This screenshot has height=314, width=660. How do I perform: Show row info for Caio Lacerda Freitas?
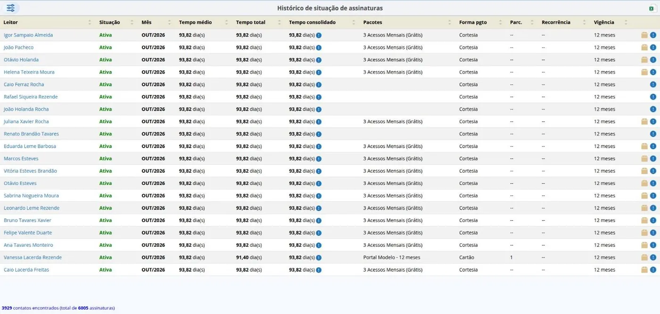point(653,270)
